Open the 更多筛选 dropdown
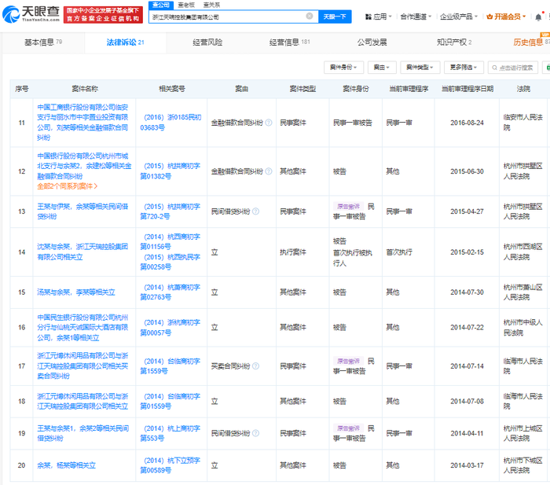 [464, 68]
